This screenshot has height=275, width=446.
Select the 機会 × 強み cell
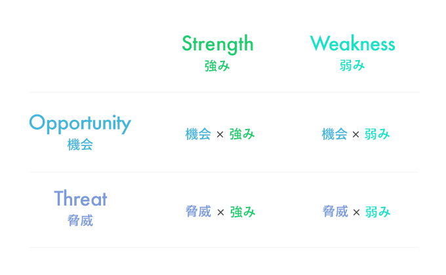point(220,134)
